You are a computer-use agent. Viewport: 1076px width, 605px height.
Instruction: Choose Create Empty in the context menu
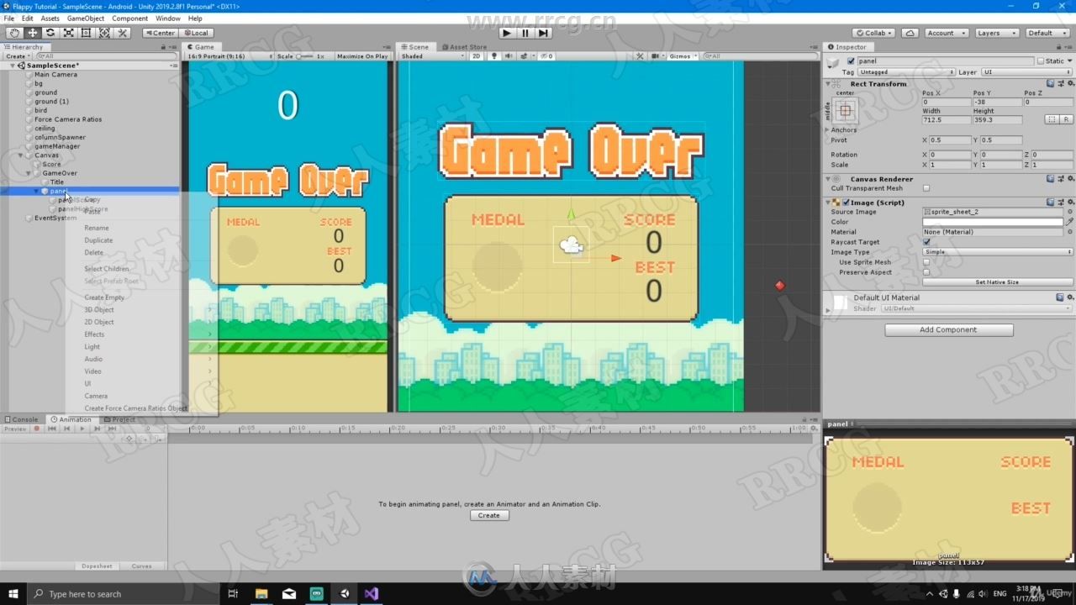pos(104,297)
